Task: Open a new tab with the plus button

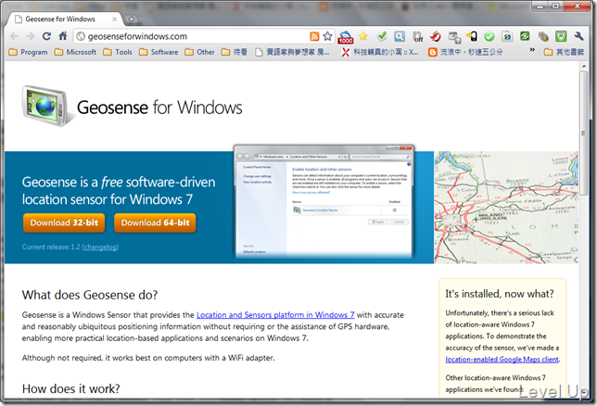Action: point(131,19)
